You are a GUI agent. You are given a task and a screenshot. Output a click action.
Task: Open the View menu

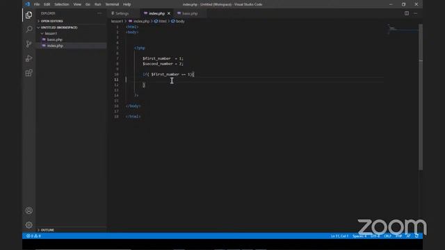click(x=77, y=4)
